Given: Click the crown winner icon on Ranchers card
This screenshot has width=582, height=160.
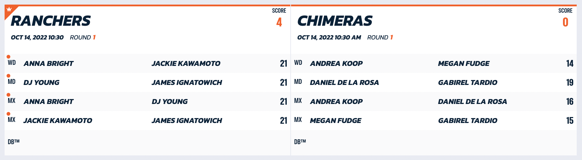Looking at the screenshot, I should click(9, 10).
